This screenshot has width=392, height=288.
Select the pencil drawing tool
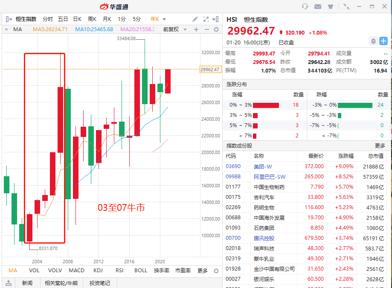[x=195, y=19]
